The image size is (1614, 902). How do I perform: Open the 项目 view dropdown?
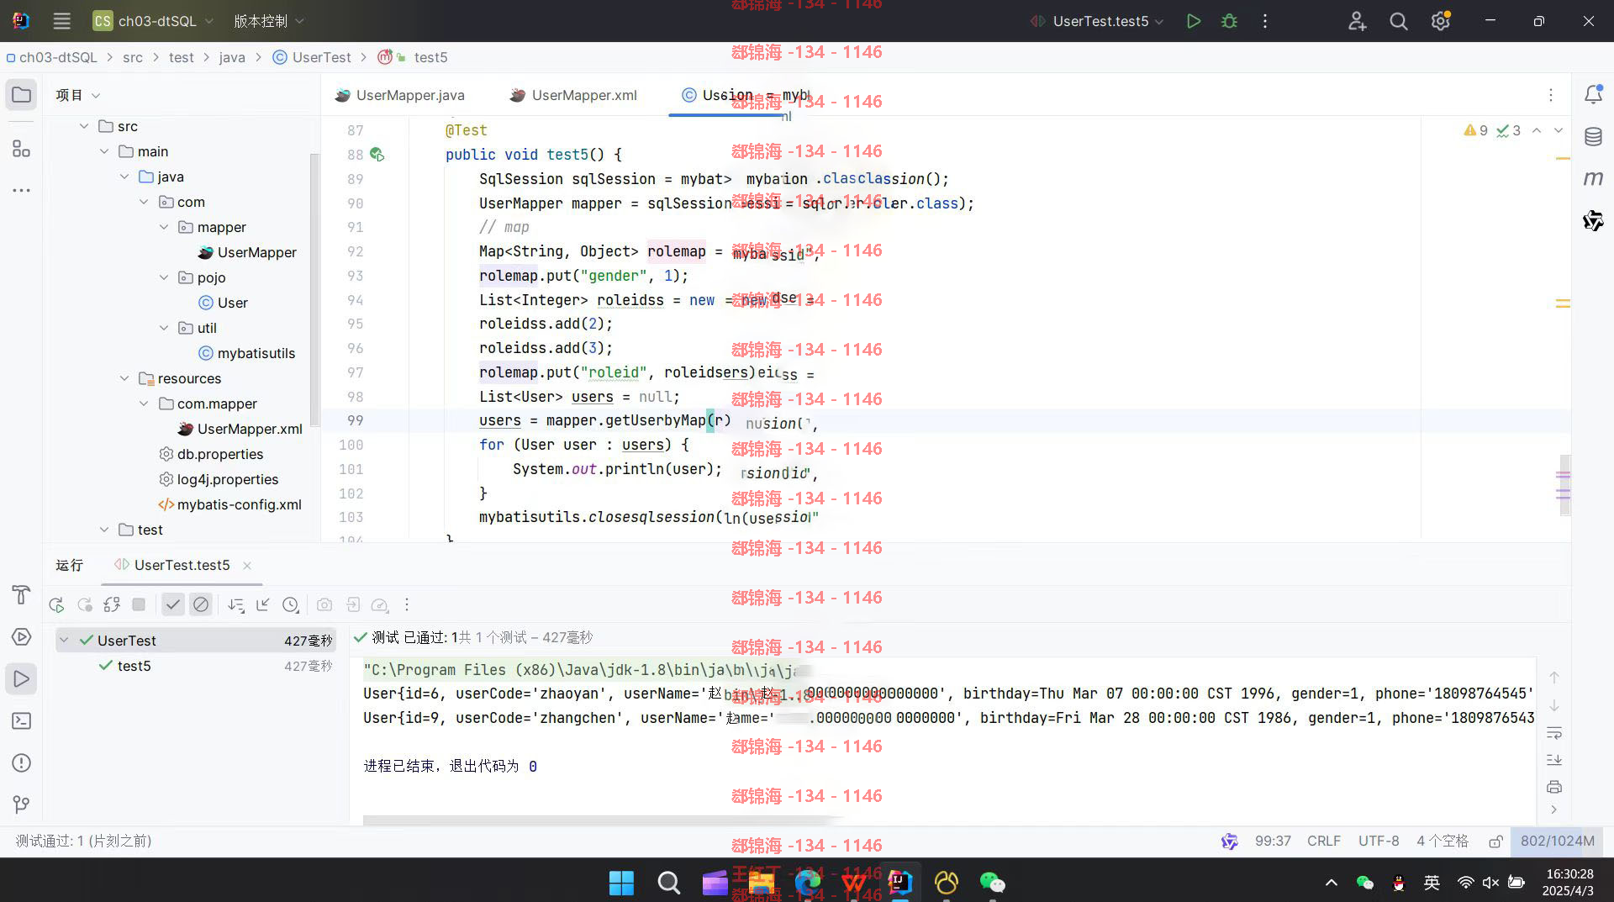click(77, 95)
